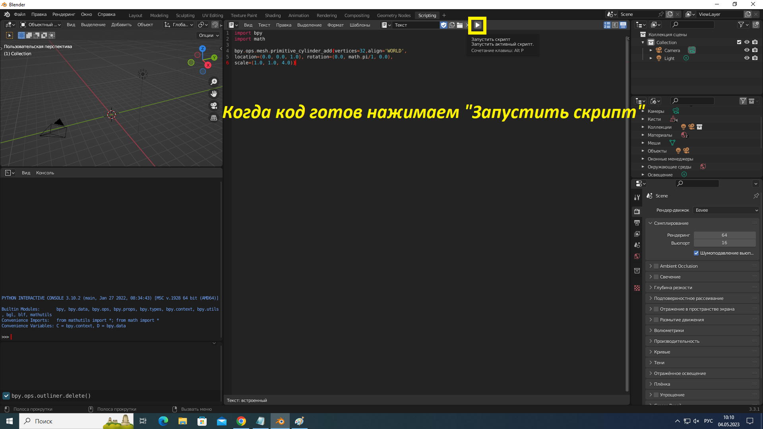
Task: Open the Texture properties tab
Action: [x=637, y=288]
